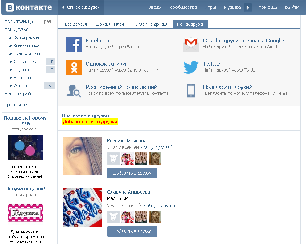The image size is (307, 244).
Task: View 7 общих друзей with Славяной
Action: [159, 206]
